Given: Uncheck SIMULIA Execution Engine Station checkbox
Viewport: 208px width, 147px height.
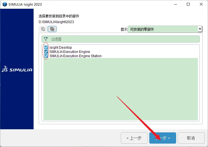Looking at the screenshot, I should pos(46,56).
